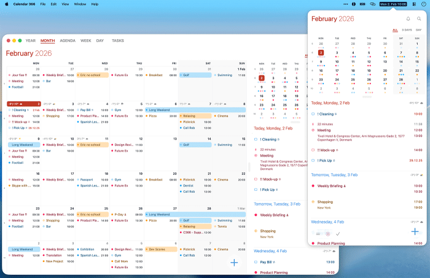Open the bell notifications icon in the popover

[408, 18]
